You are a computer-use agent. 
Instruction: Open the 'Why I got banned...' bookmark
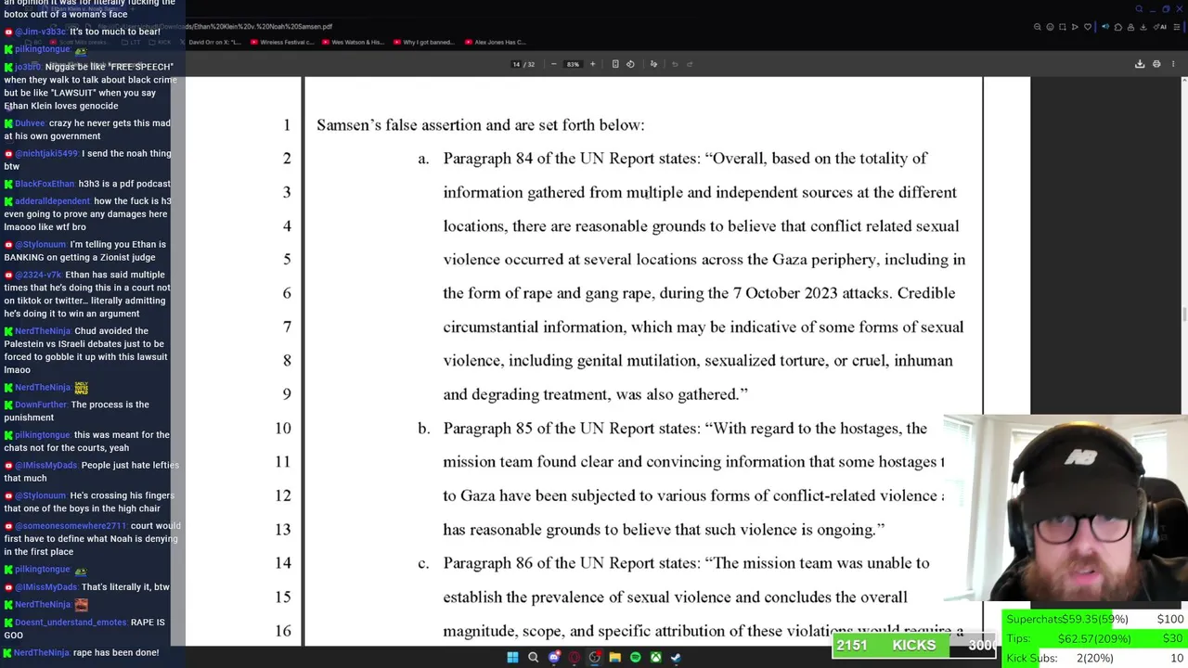[424, 42]
